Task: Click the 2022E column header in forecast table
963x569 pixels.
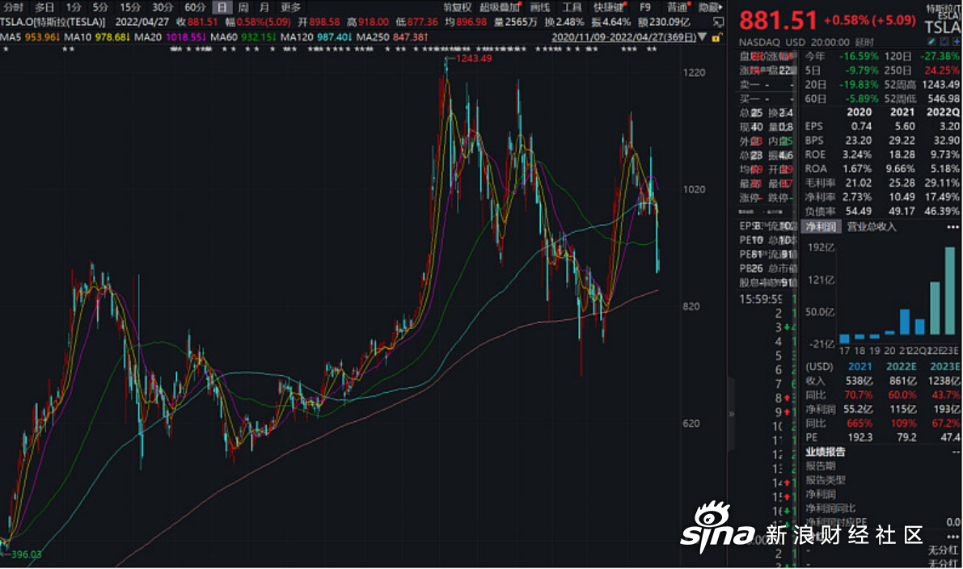Action: tap(901, 366)
